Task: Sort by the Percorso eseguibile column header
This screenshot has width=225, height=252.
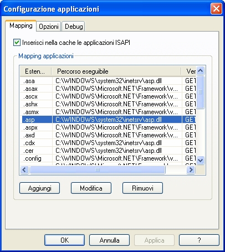Action: coord(116,71)
